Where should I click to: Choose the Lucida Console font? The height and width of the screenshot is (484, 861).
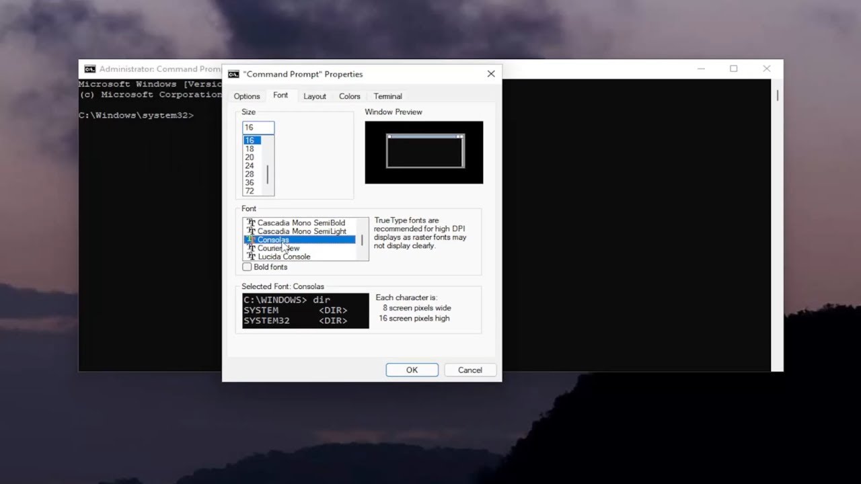[284, 257]
